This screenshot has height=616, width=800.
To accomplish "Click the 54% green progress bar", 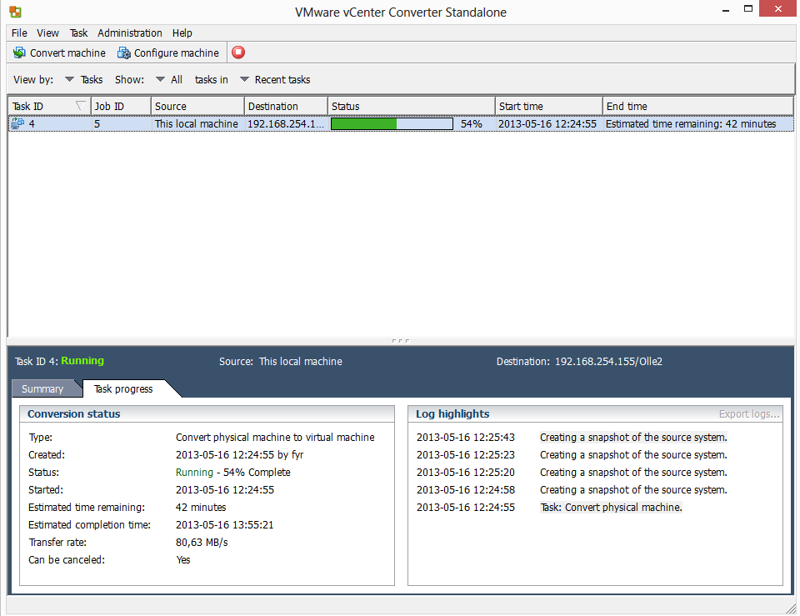I will point(392,123).
